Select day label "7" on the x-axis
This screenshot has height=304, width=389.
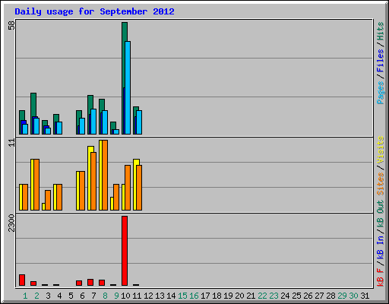[93, 296]
